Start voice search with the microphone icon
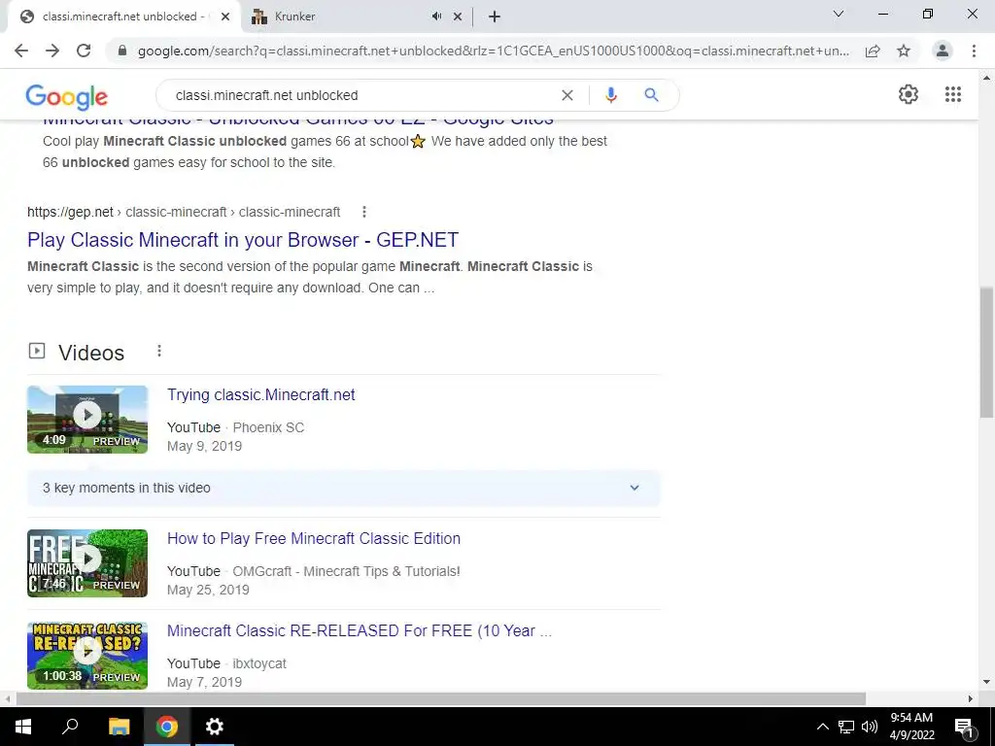The image size is (995, 746). tap(611, 95)
